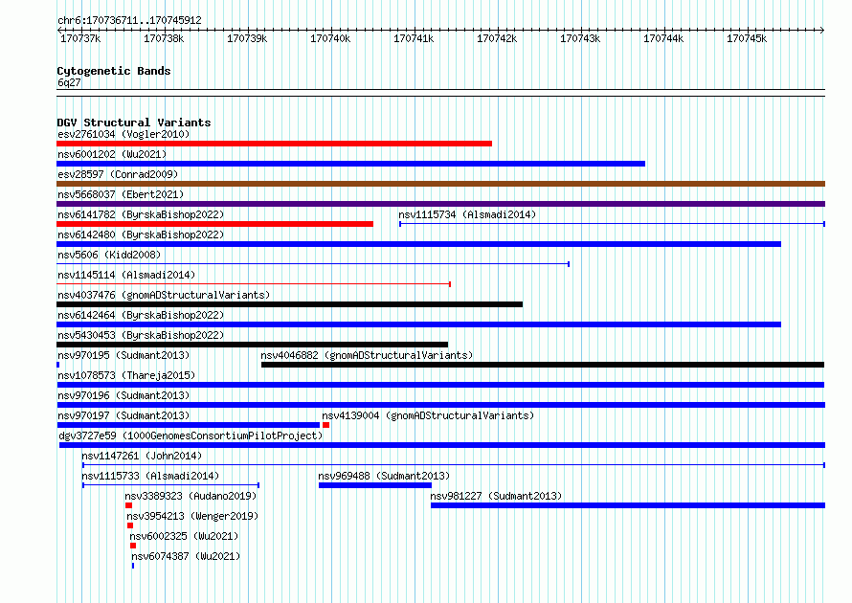Open nsv1147261 (John2014) label
852x603 pixels.
tap(142, 456)
